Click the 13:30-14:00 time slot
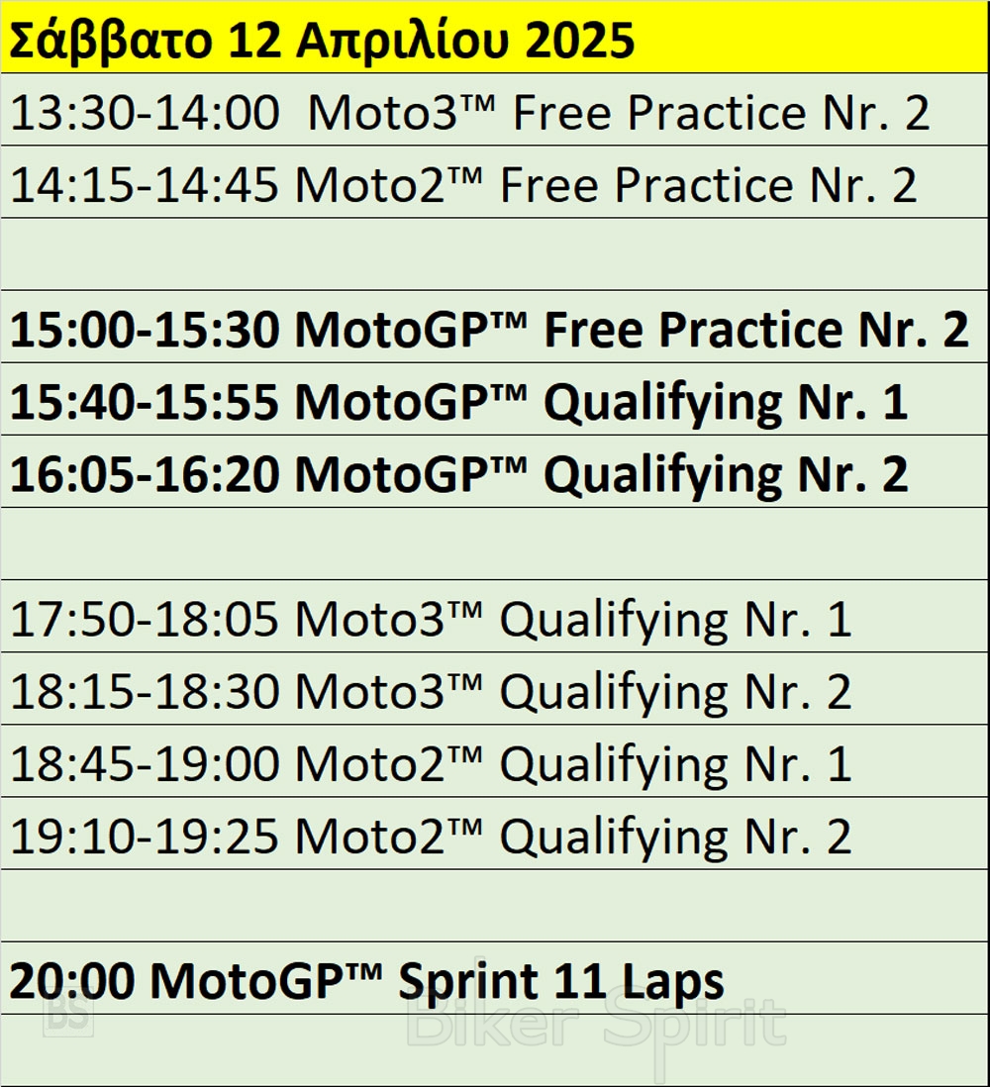The height and width of the screenshot is (1087, 990). (146, 114)
